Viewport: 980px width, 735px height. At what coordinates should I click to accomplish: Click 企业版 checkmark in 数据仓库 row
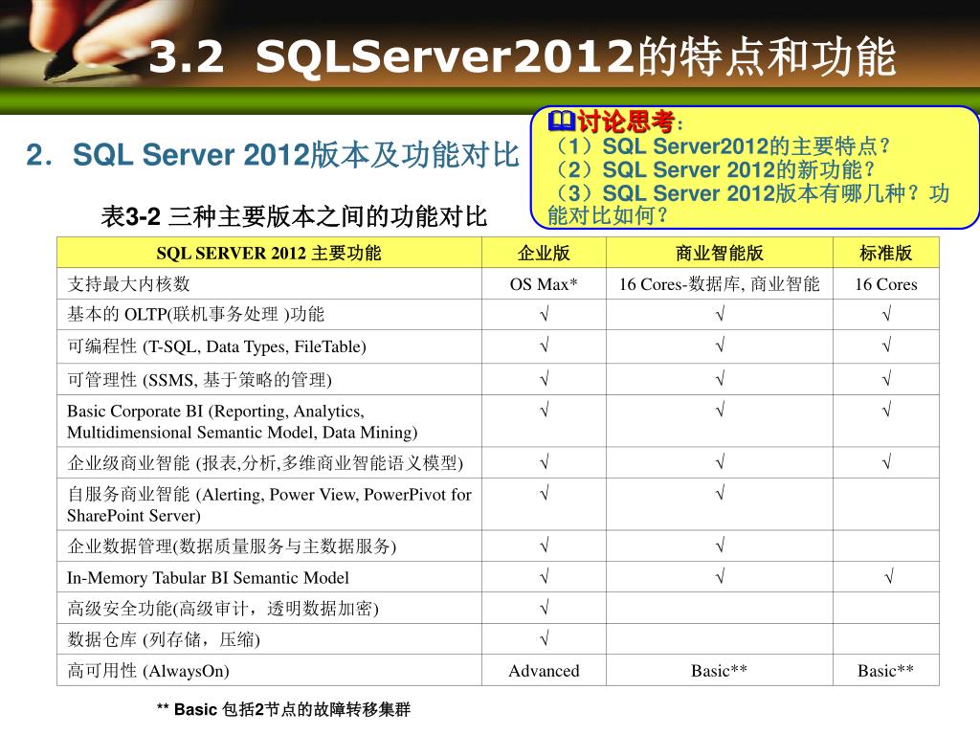pos(545,638)
